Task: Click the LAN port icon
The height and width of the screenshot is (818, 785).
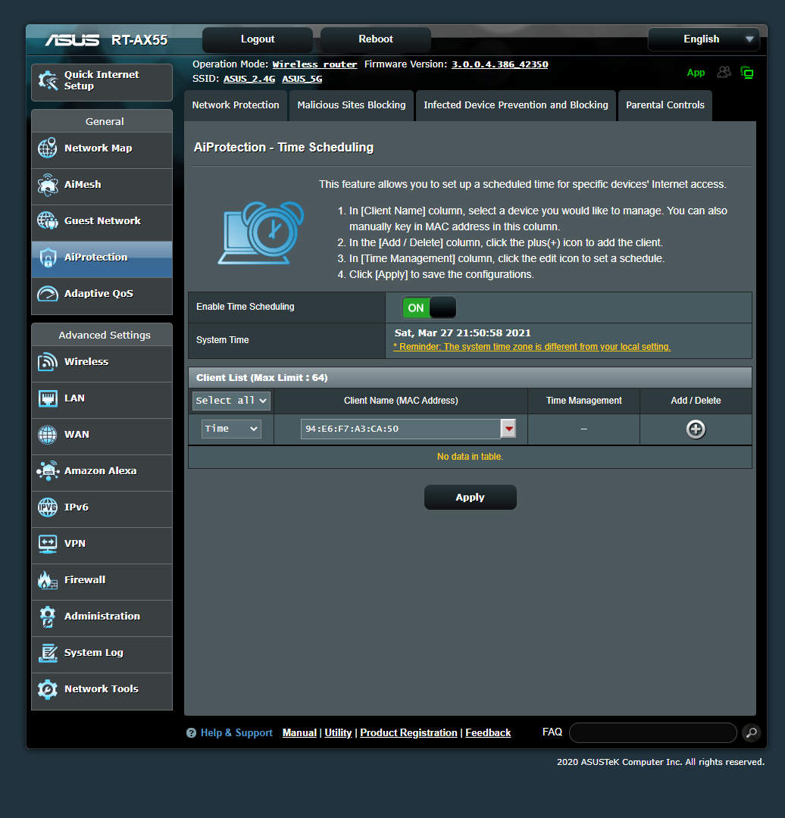Action: [x=48, y=398]
